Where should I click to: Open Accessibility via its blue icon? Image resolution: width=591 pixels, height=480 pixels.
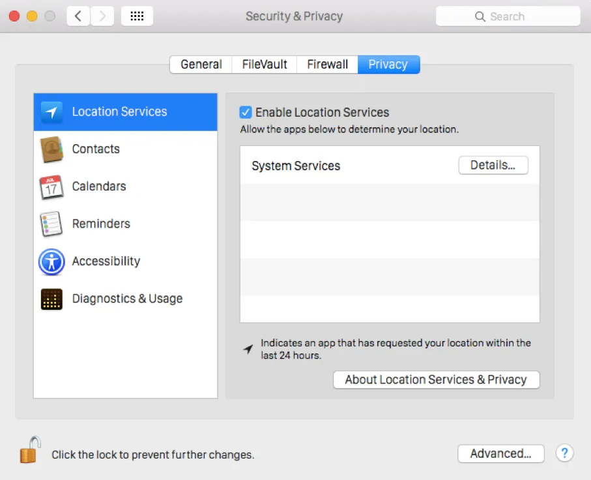(51, 262)
